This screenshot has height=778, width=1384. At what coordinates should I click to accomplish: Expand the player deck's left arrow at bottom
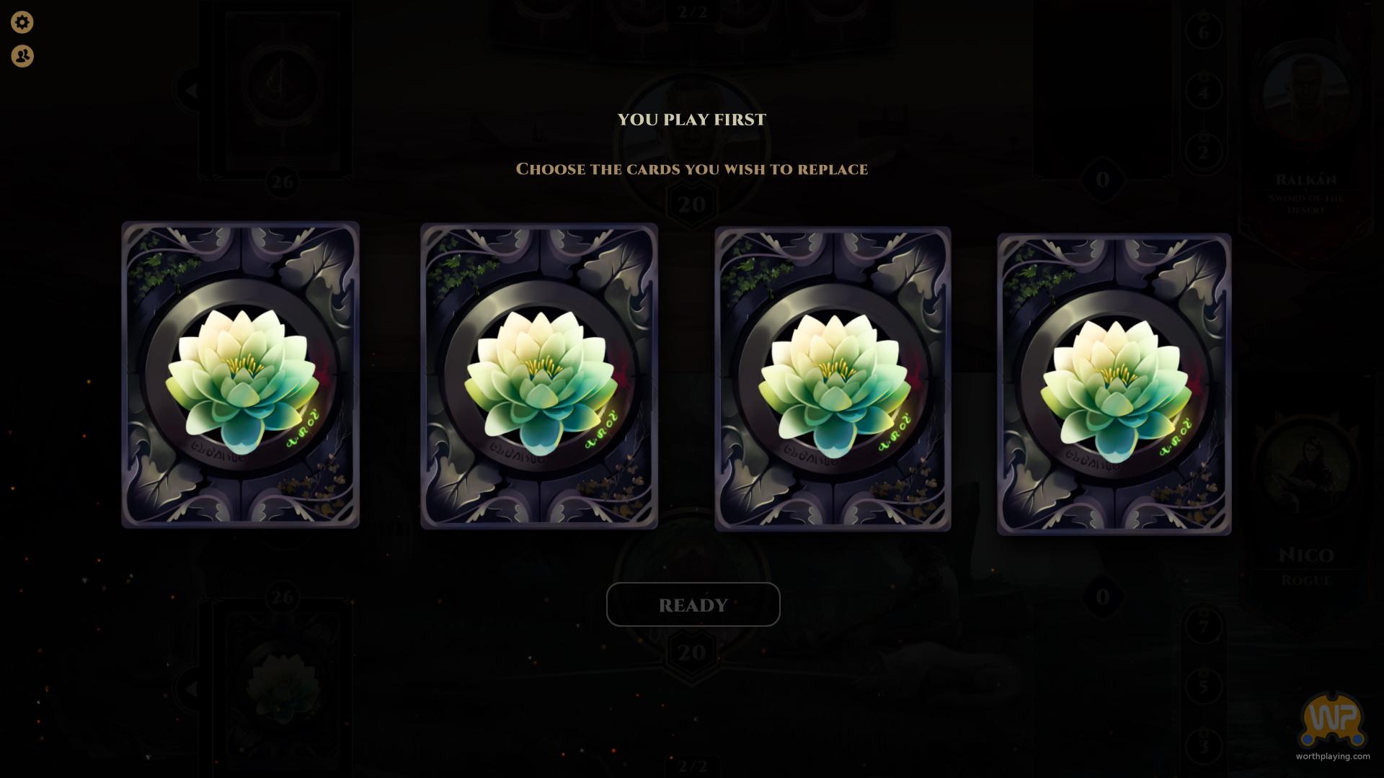[190, 689]
